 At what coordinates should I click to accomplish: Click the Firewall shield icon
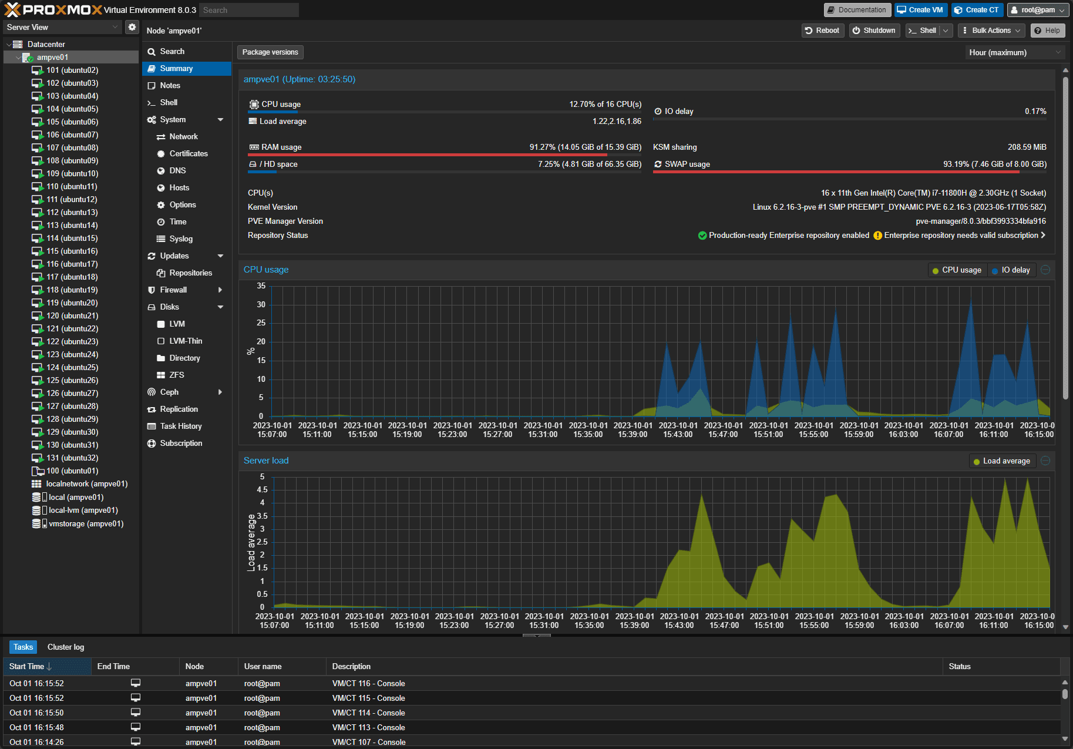(x=152, y=290)
